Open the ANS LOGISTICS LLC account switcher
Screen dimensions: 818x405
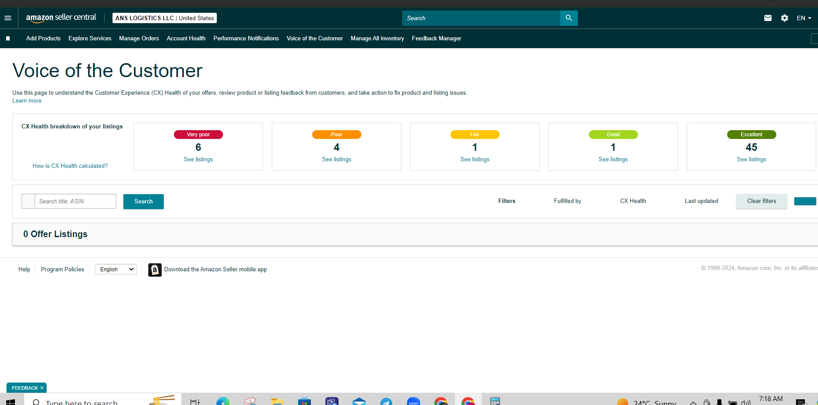[165, 18]
